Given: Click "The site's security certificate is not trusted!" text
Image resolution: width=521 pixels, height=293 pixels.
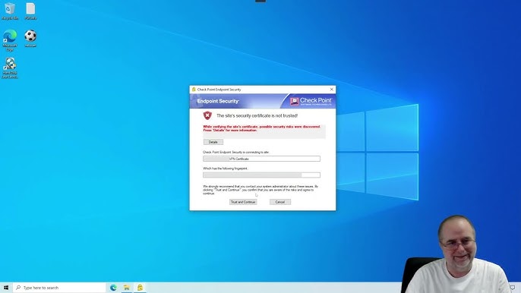Looking at the screenshot, I should (257, 115).
